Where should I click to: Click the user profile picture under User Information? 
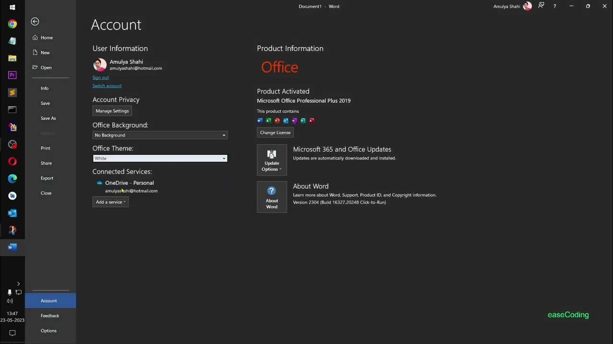point(100,65)
